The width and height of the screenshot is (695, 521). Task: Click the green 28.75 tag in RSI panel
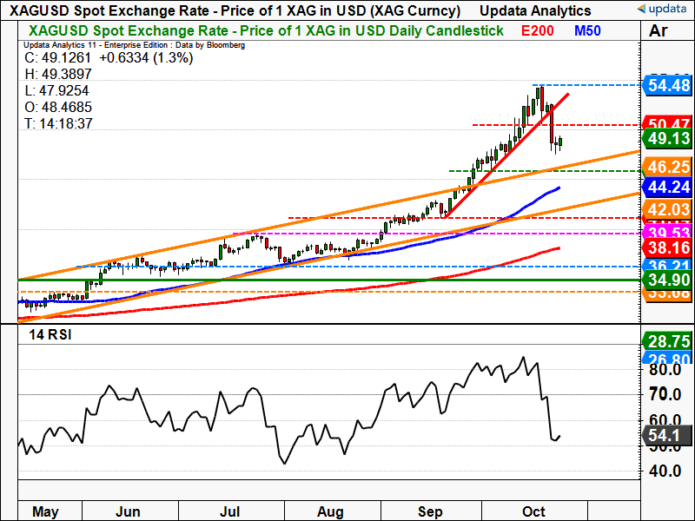pos(666,341)
